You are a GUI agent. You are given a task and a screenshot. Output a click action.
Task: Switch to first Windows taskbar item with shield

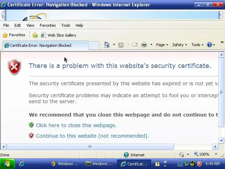[65, 164]
